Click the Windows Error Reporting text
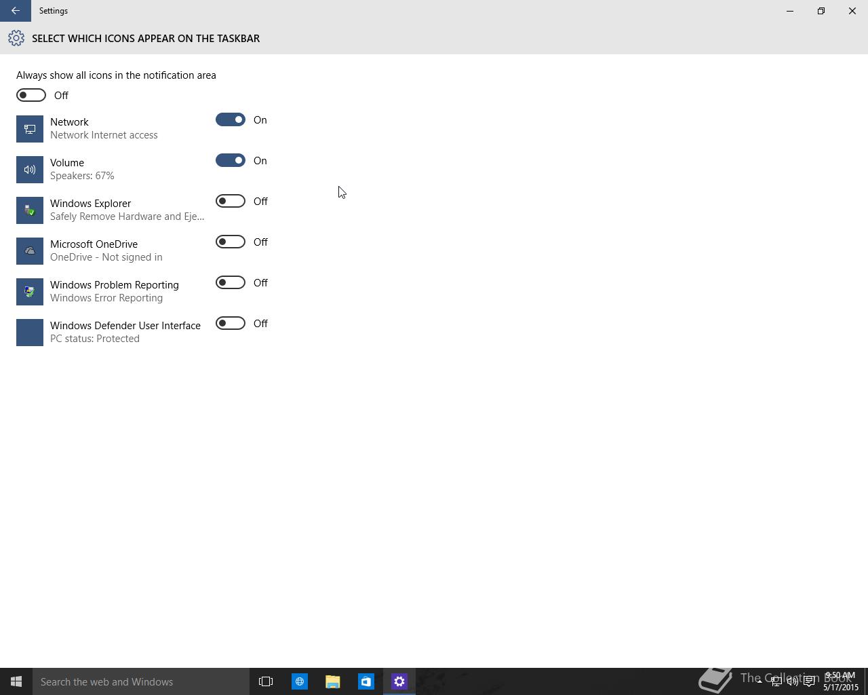The image size is (868, 695). (106, 298)
